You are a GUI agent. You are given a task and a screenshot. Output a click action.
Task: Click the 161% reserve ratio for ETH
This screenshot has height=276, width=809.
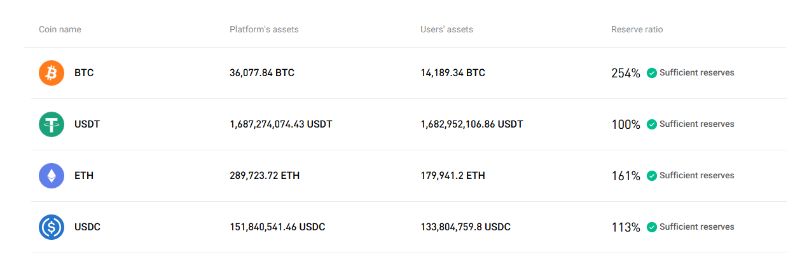pyautogui.click(x=626, y=176)
